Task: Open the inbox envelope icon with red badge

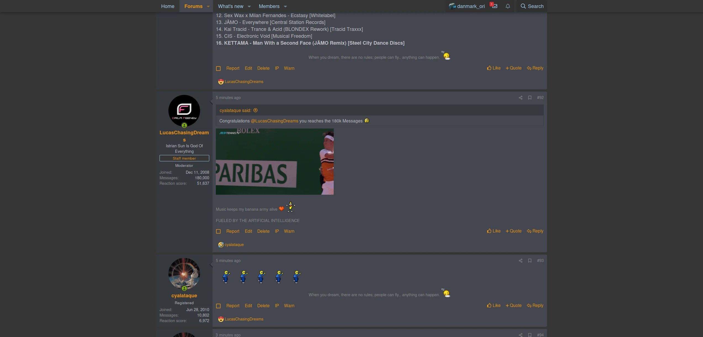Action: [x=494, y=6]
